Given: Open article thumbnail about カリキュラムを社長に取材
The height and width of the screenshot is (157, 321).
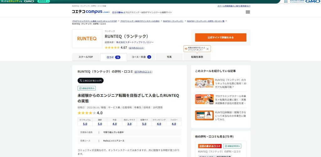Looking at the screenshot, I should tap(204, 83).
